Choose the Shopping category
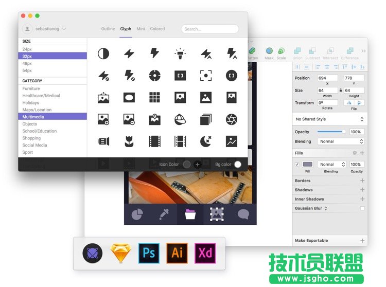386x287 pixels. pyautogui.click(x=31, y=138)
